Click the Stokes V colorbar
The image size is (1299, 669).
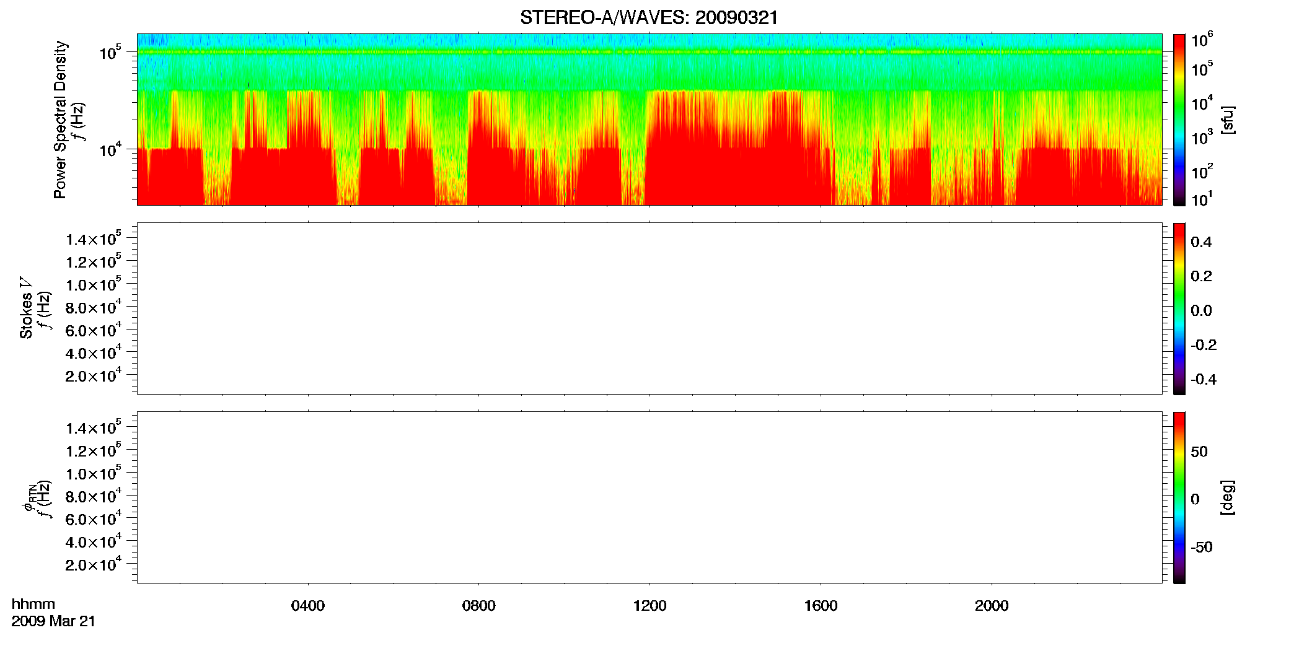click(x=1179, y=308)
